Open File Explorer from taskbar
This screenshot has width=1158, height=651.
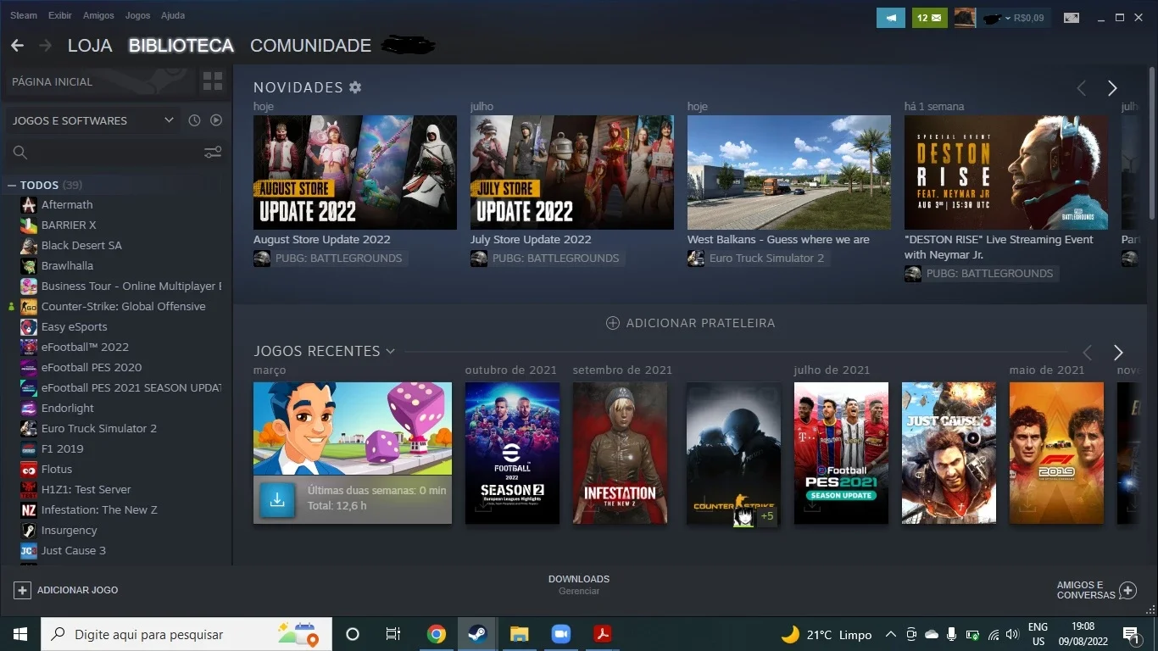coord(519,634)
